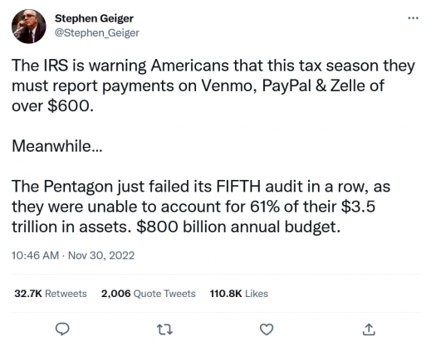Viewport: 431px width, 346px height.
Task: Open the three-dot more options menu
Action: tap(414, 18)
